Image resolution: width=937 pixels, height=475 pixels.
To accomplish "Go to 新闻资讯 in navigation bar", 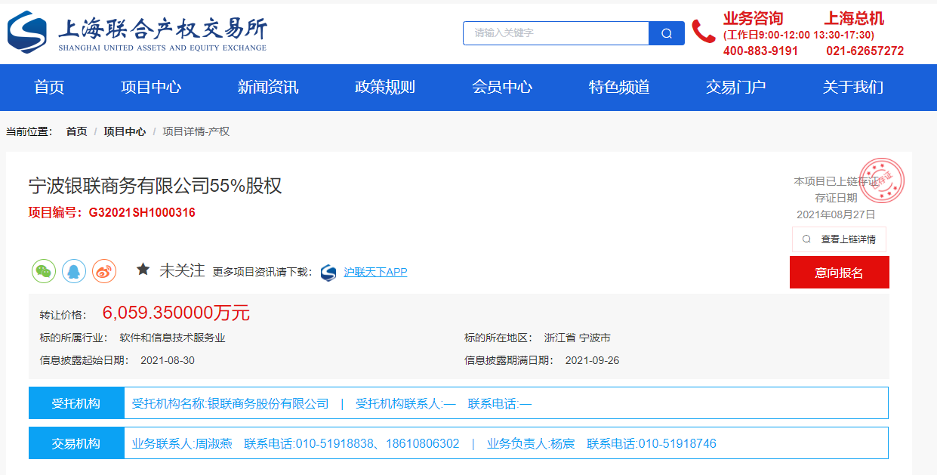I will [268, 87].
